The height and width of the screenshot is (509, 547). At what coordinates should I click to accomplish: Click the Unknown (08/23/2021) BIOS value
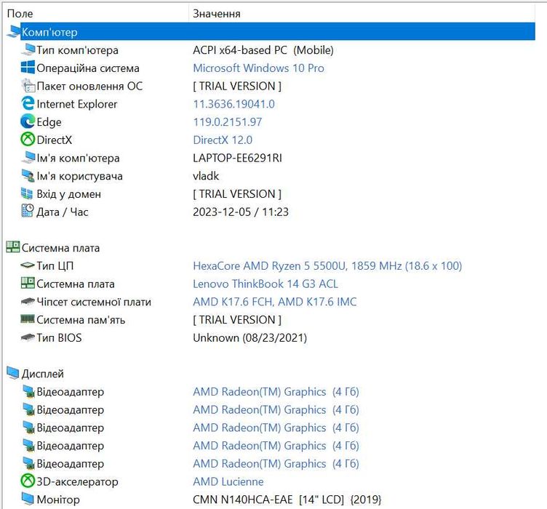coord(249,338)
